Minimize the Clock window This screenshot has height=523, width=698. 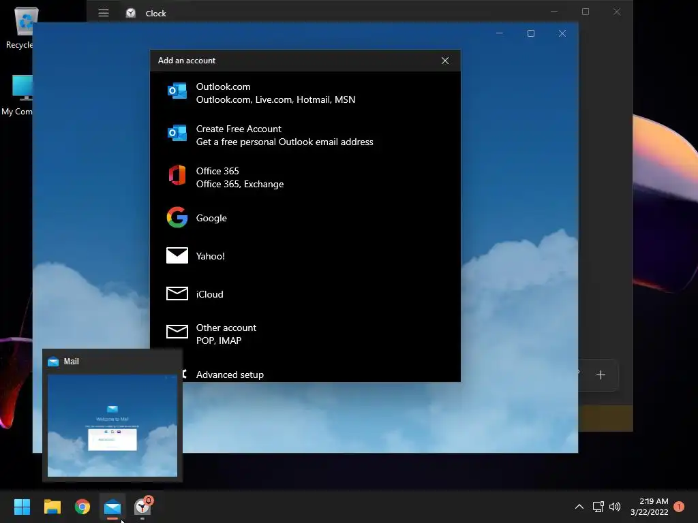coord(554,12)
